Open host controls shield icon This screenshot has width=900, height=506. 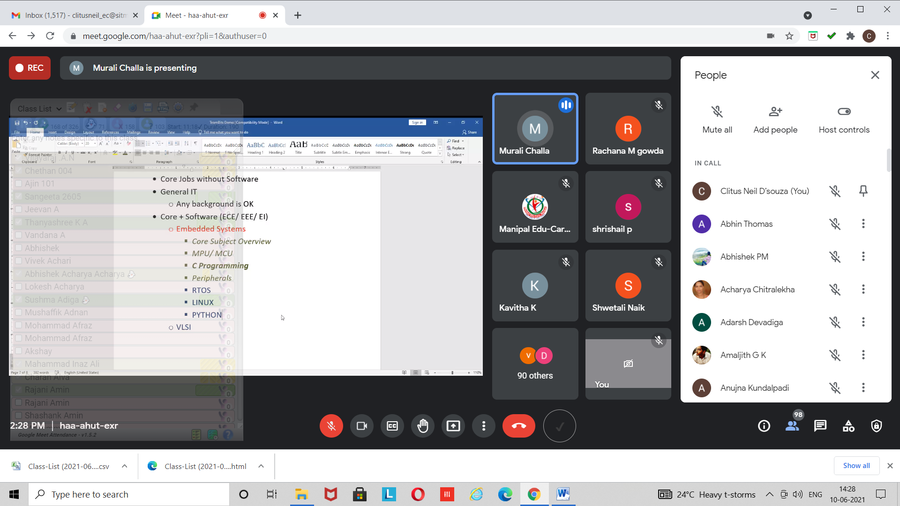click(877, 426)
